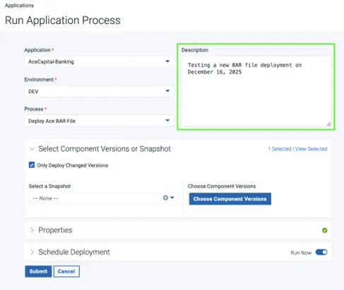Uncheck Only Deploy Changed Versions checkbox
Screen dimensions: 344x290
32,165
